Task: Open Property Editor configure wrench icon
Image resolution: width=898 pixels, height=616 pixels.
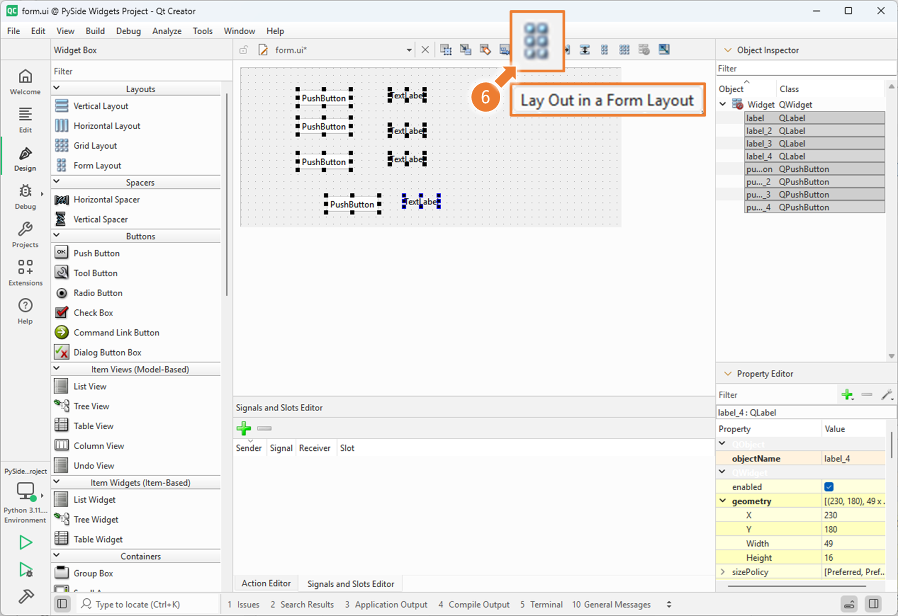Action: (887, 394)
